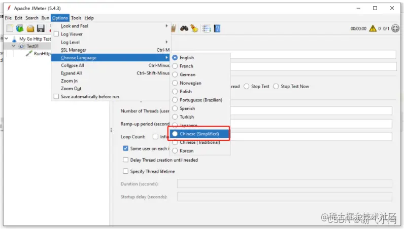Click the Comments input field
Image resolution: width=404 pixels, height=229 pixels.
point(313,67)
